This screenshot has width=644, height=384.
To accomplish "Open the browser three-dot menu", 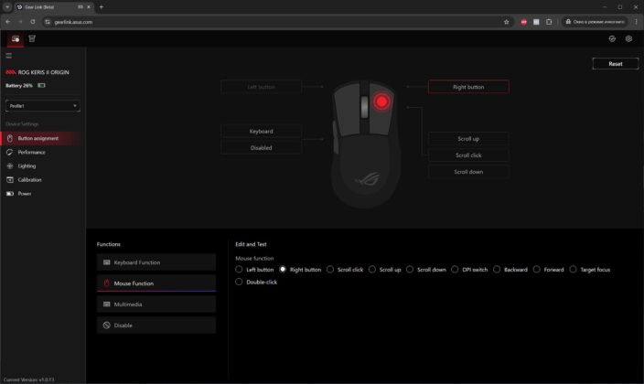I will [636, 22].
